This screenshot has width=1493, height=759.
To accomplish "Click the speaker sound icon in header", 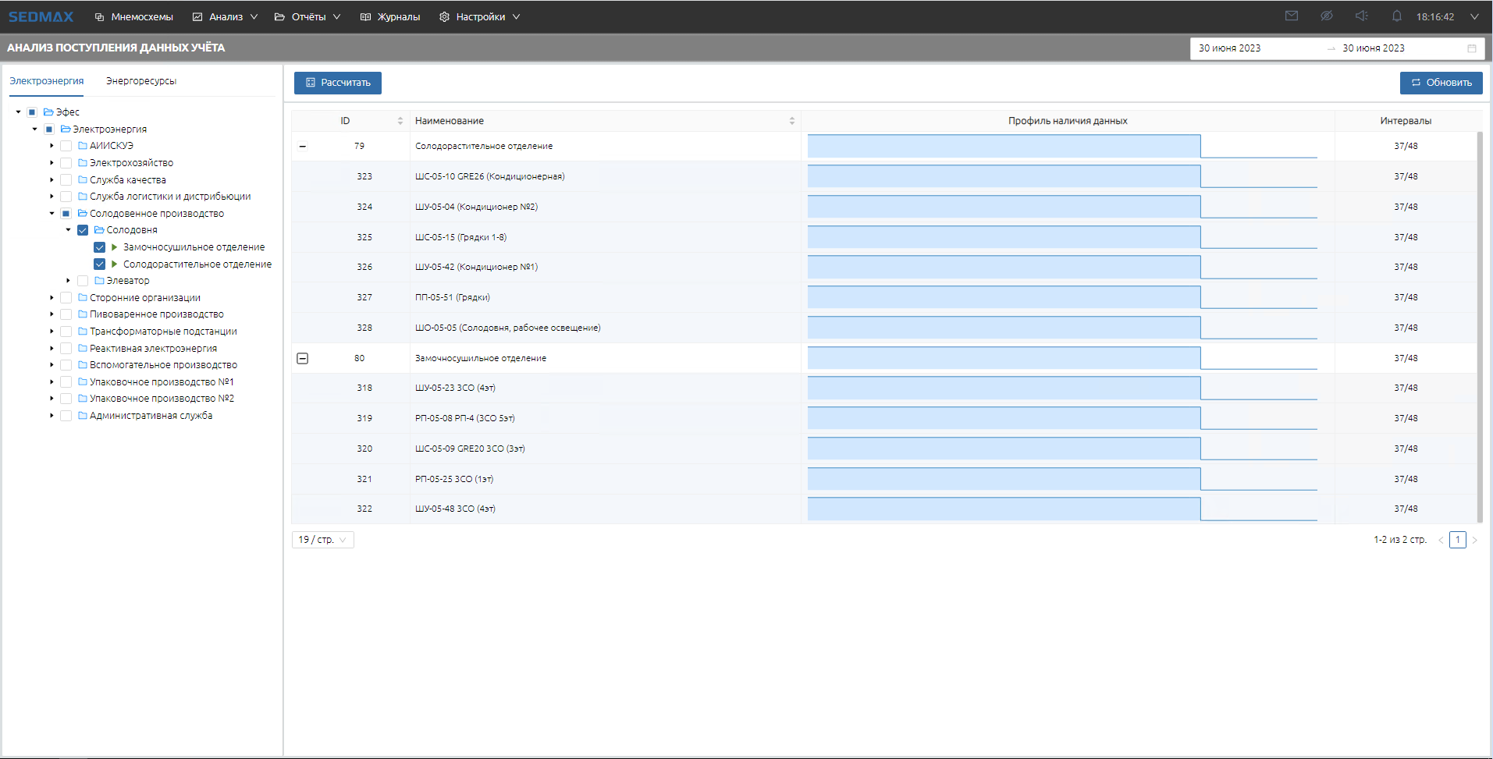I will (x=1361, y=16).
